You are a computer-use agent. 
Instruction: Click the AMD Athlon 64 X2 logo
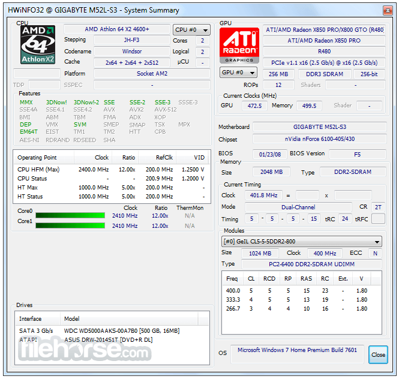point(38,44)
